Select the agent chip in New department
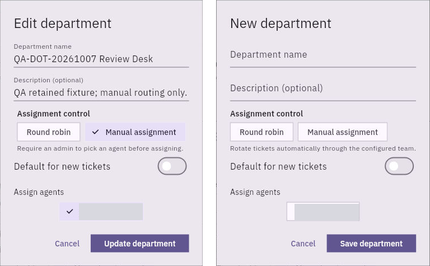430x266 pixels. [323, 212]
